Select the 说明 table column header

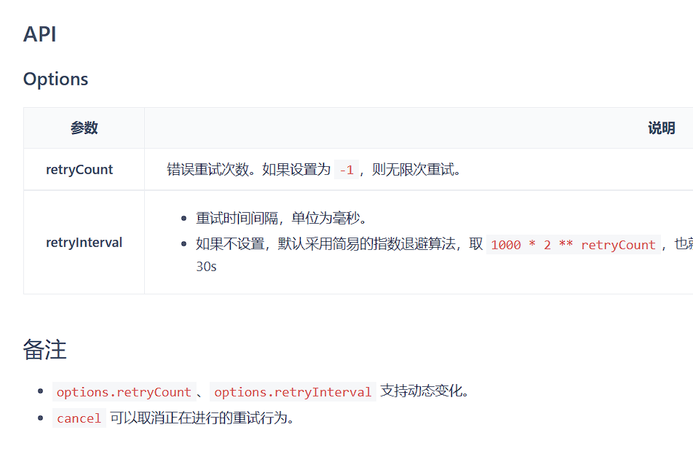(661, 127)
